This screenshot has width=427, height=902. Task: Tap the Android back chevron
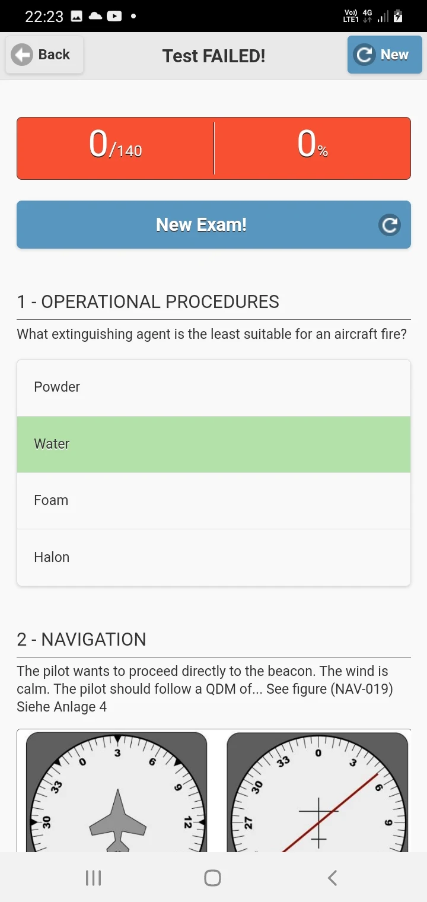pyautogui.click(x=333, y=878)
